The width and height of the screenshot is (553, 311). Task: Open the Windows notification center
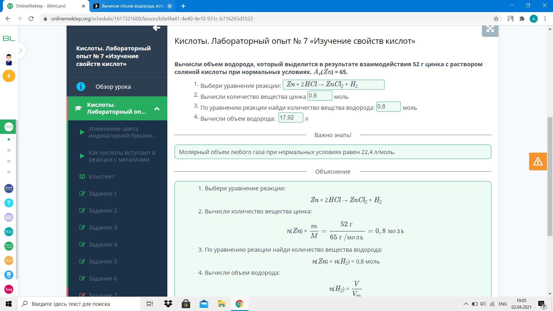coord(542,304)
